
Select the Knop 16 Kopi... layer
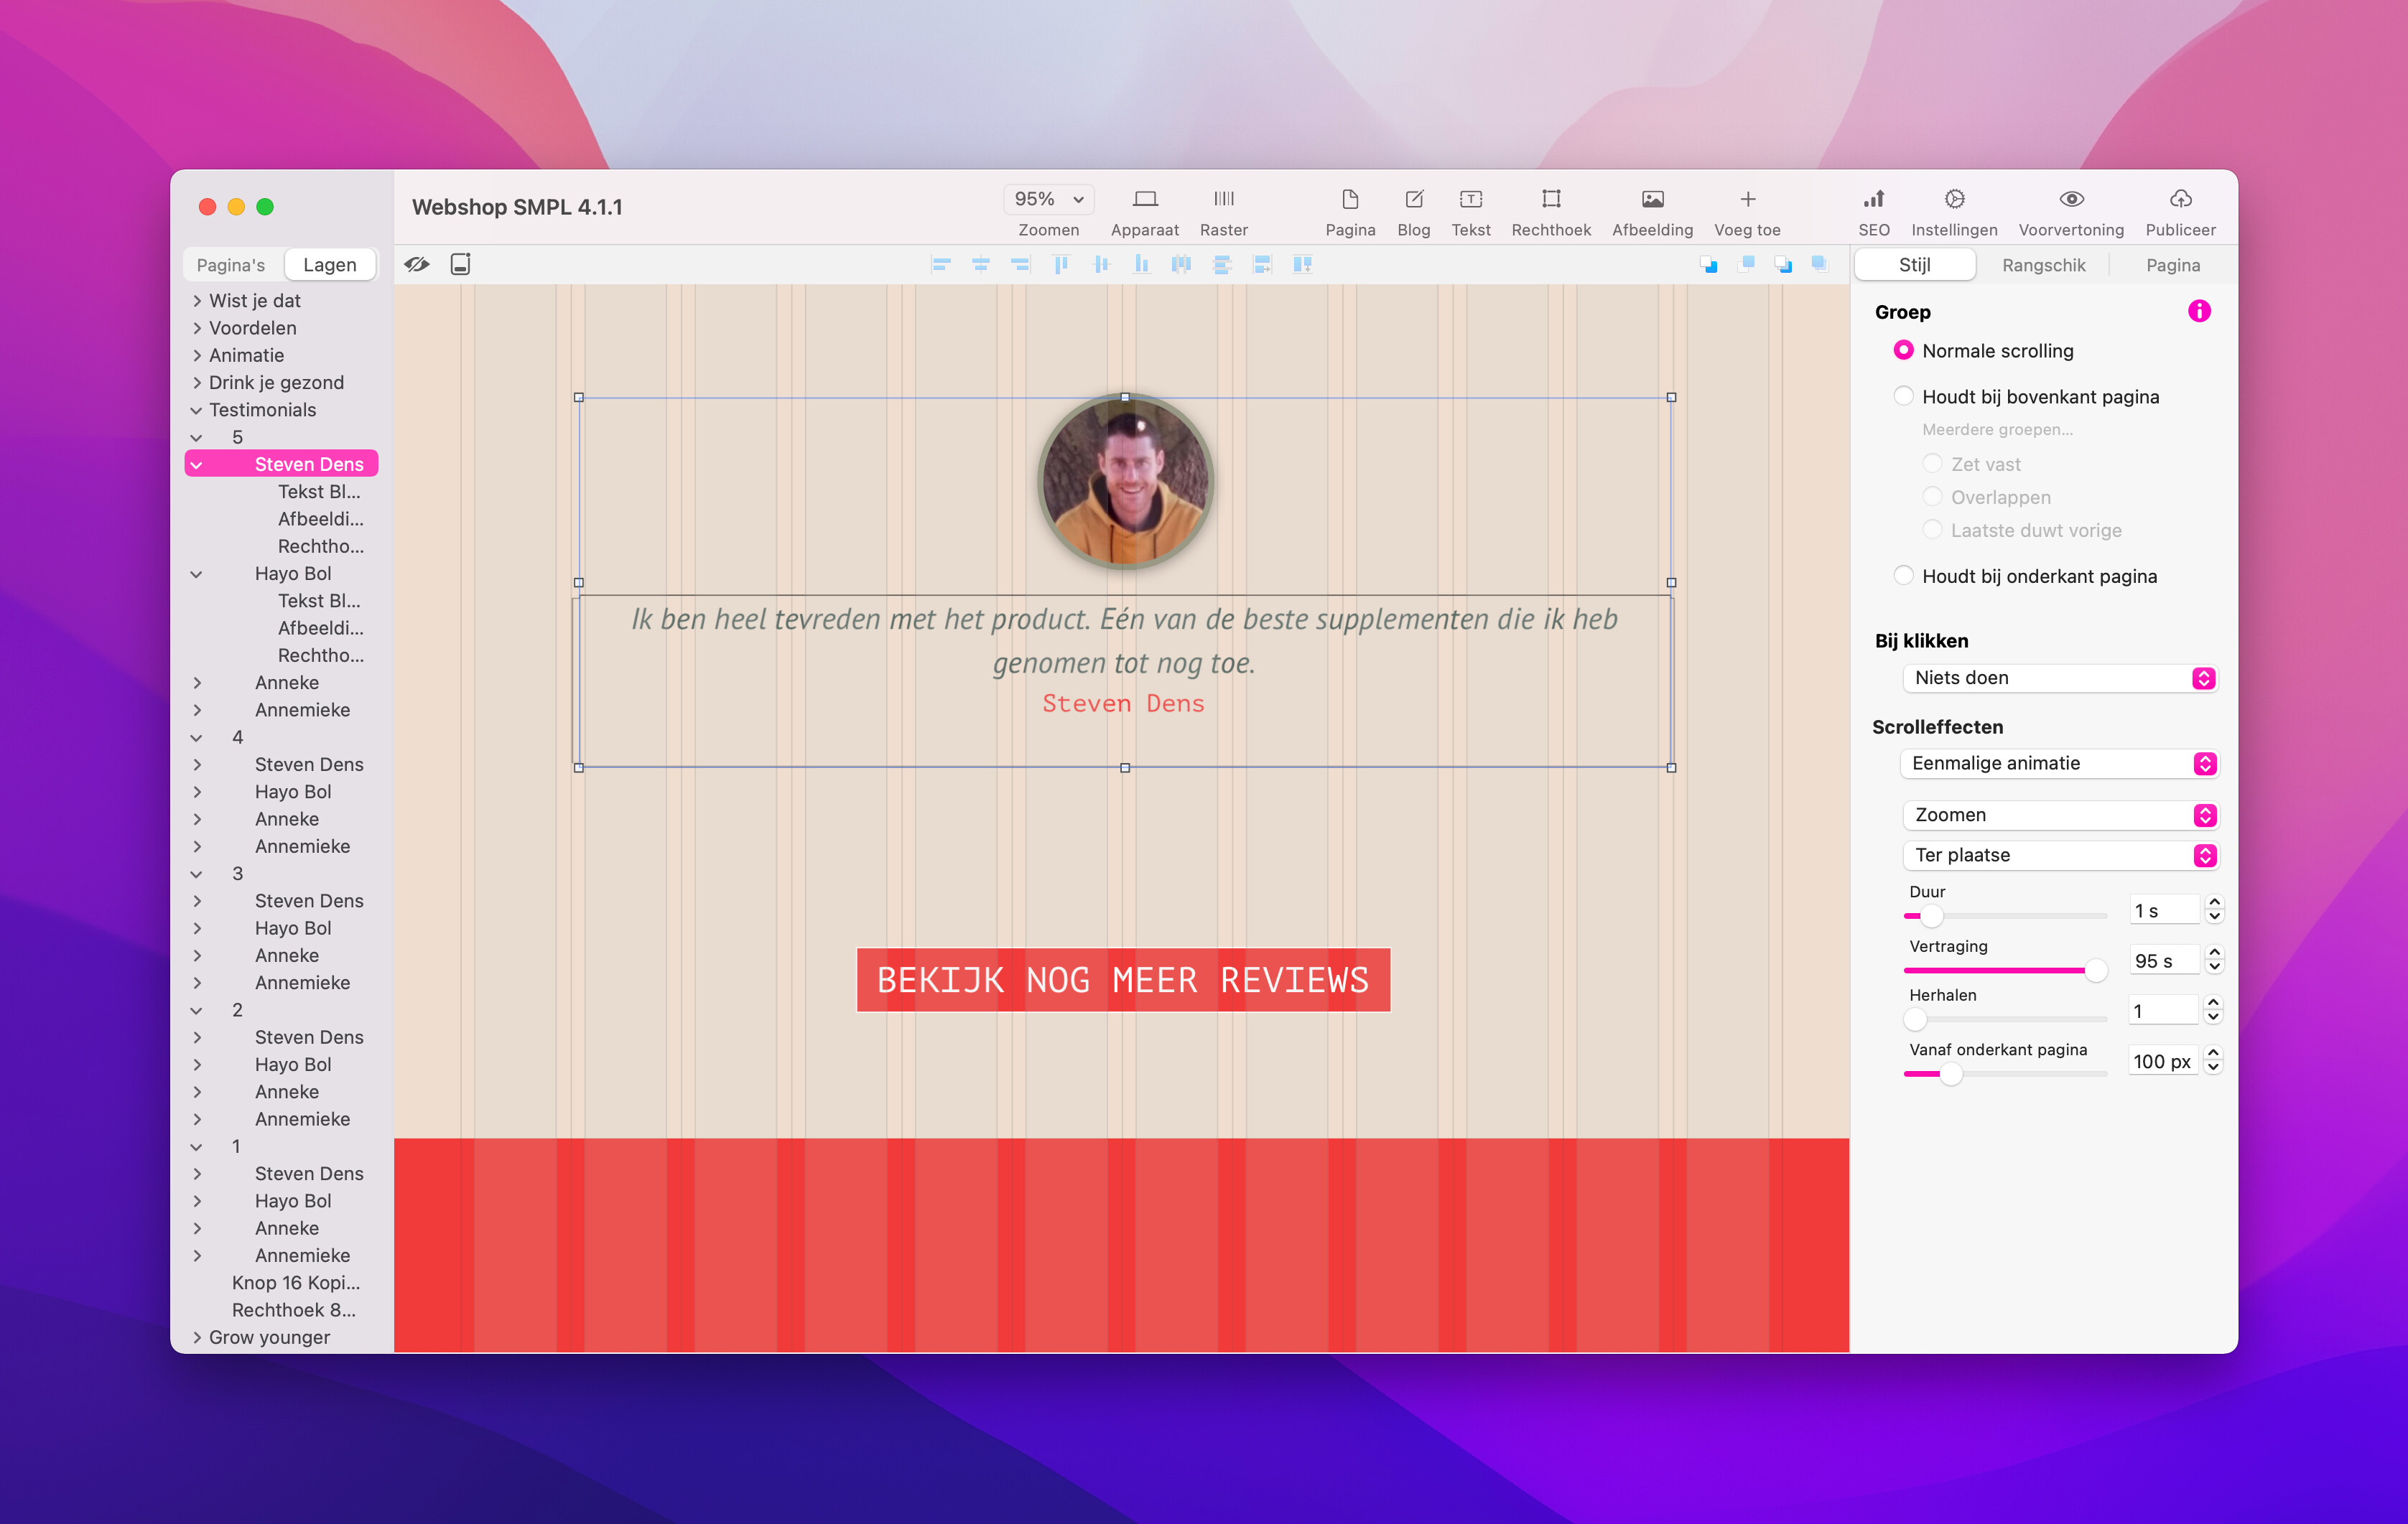click(x=296, y=1282)
